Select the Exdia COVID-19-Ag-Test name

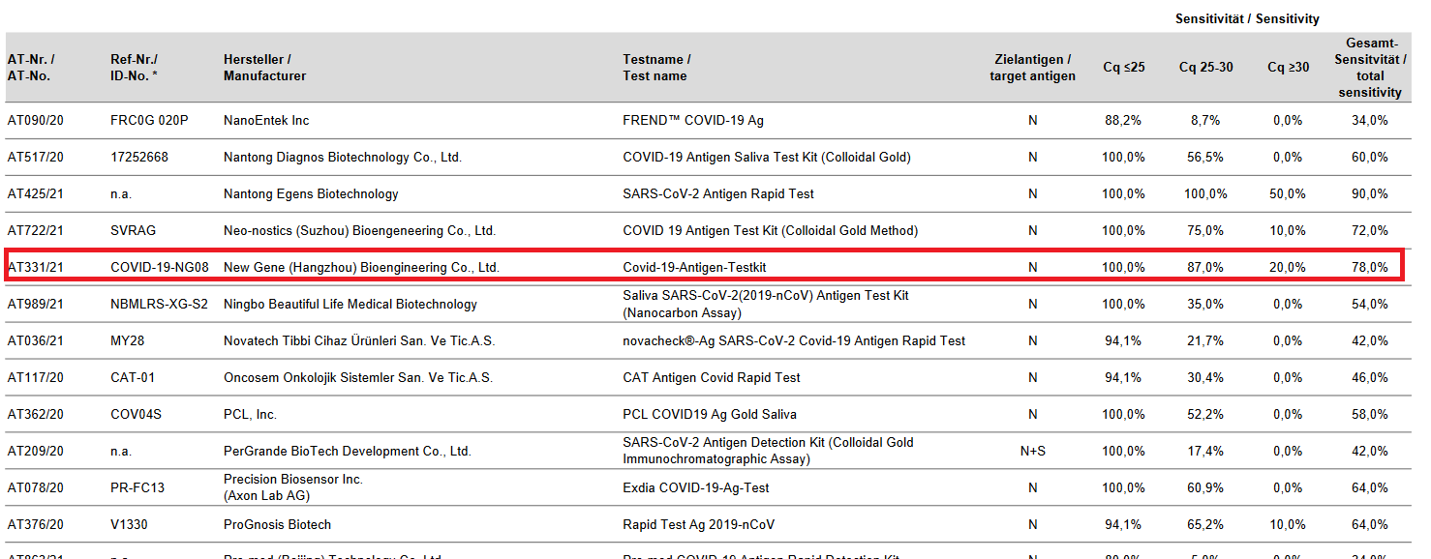point(696,488)
